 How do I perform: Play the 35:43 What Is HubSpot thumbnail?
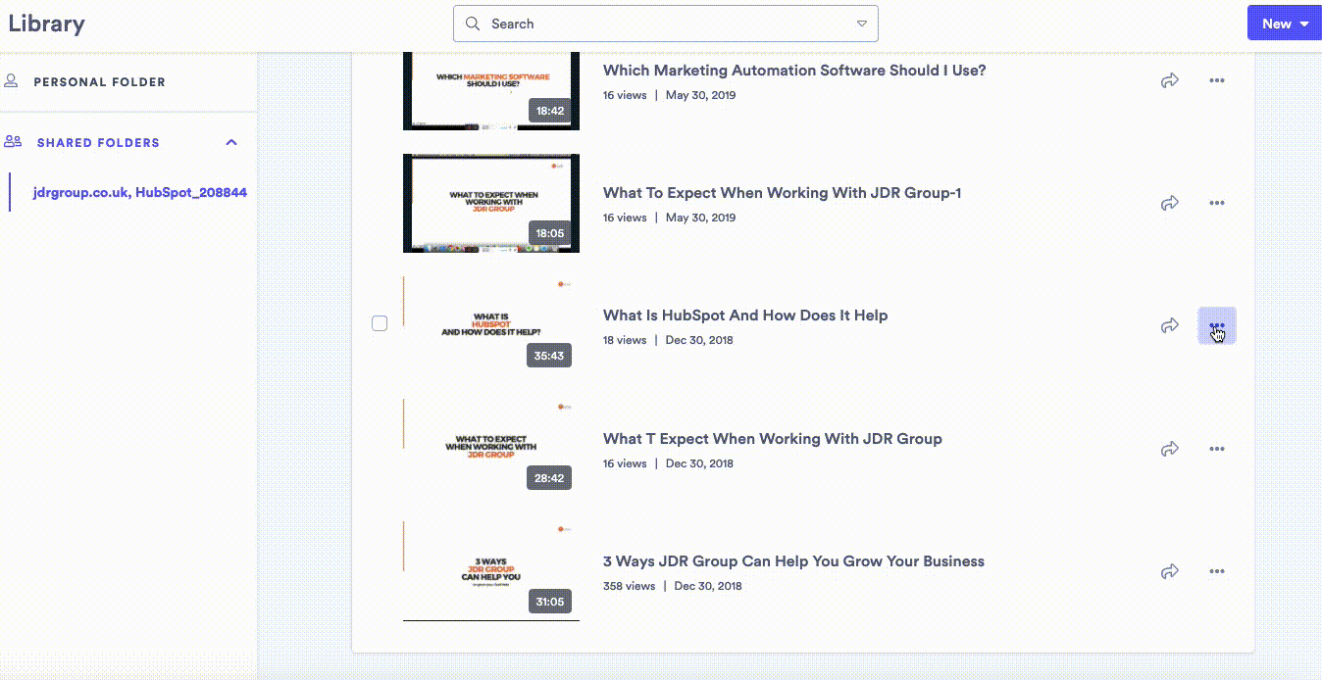click(x=491, y=325)
